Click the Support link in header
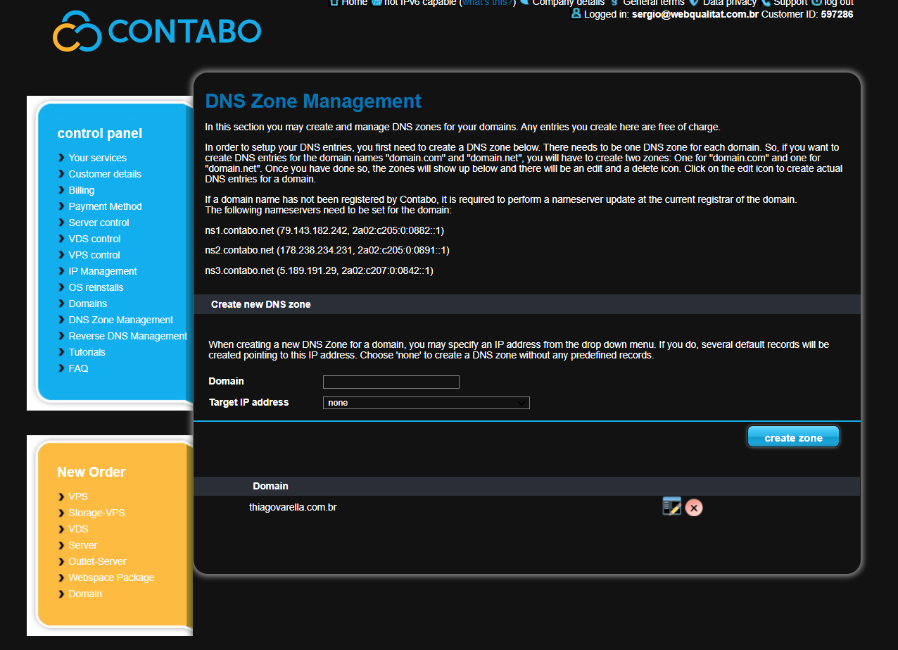This screenshot has height=650, width=898. (x=790, y=3)
